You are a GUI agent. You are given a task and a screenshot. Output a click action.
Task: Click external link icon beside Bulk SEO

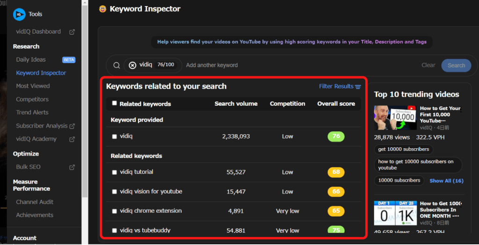72,167
